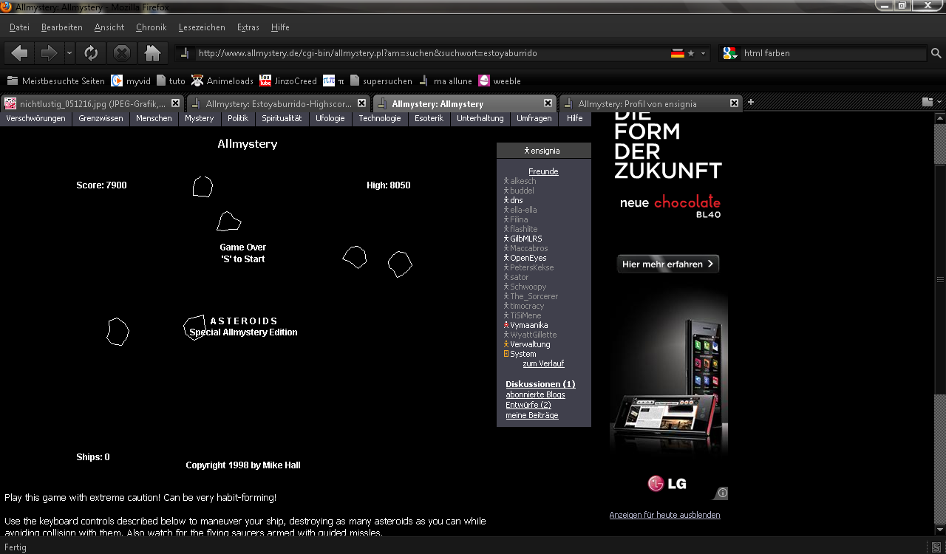The height and width of the screenshot is (554, 946).
Task: Click the status bar icon at bottom right
Action: (936, 547)
